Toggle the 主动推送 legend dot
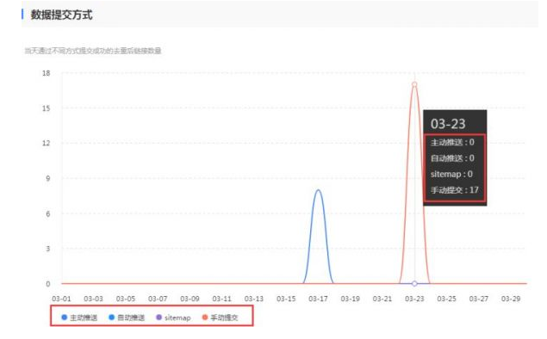 pos(65,317)
